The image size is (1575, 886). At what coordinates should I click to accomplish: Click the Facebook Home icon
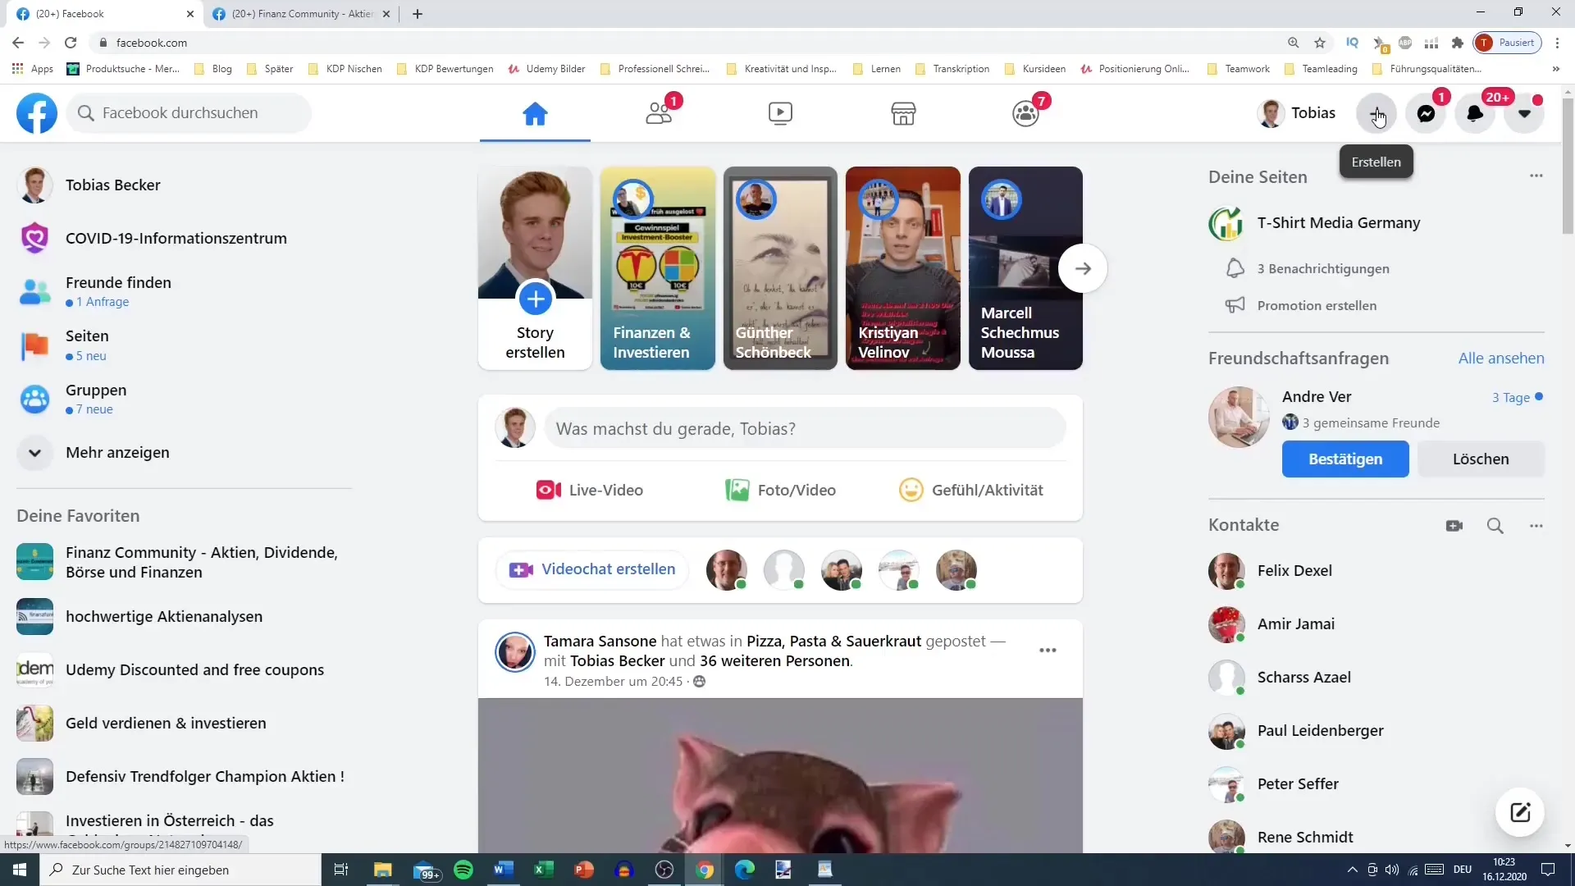[534, 112]
